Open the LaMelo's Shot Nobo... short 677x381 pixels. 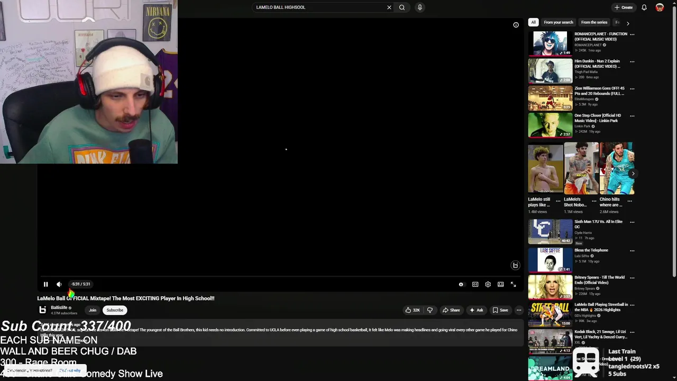(x=581, y=168)
